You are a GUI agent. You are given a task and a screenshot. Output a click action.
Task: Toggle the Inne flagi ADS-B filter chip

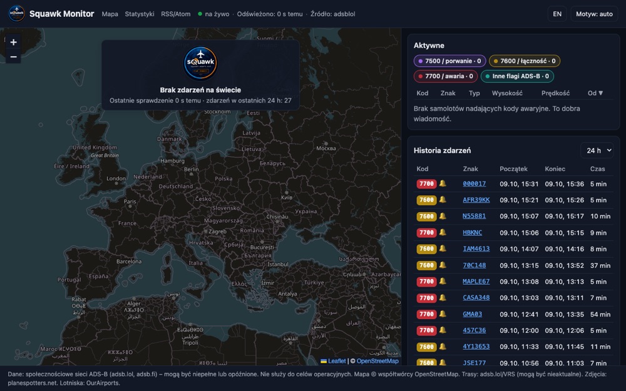tap(517, 76)
